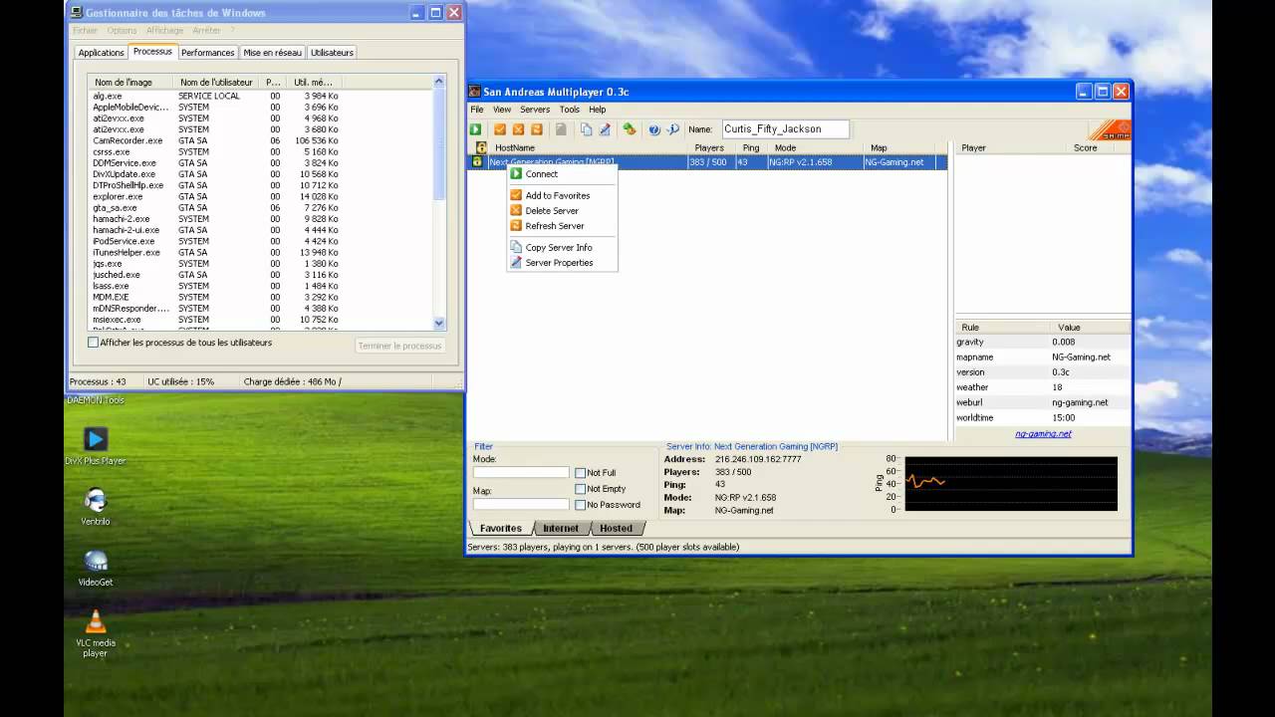Click the Copy Server Info toolbar icon
This screenshot has height=717, width=1275.
[x=586, y=129]
